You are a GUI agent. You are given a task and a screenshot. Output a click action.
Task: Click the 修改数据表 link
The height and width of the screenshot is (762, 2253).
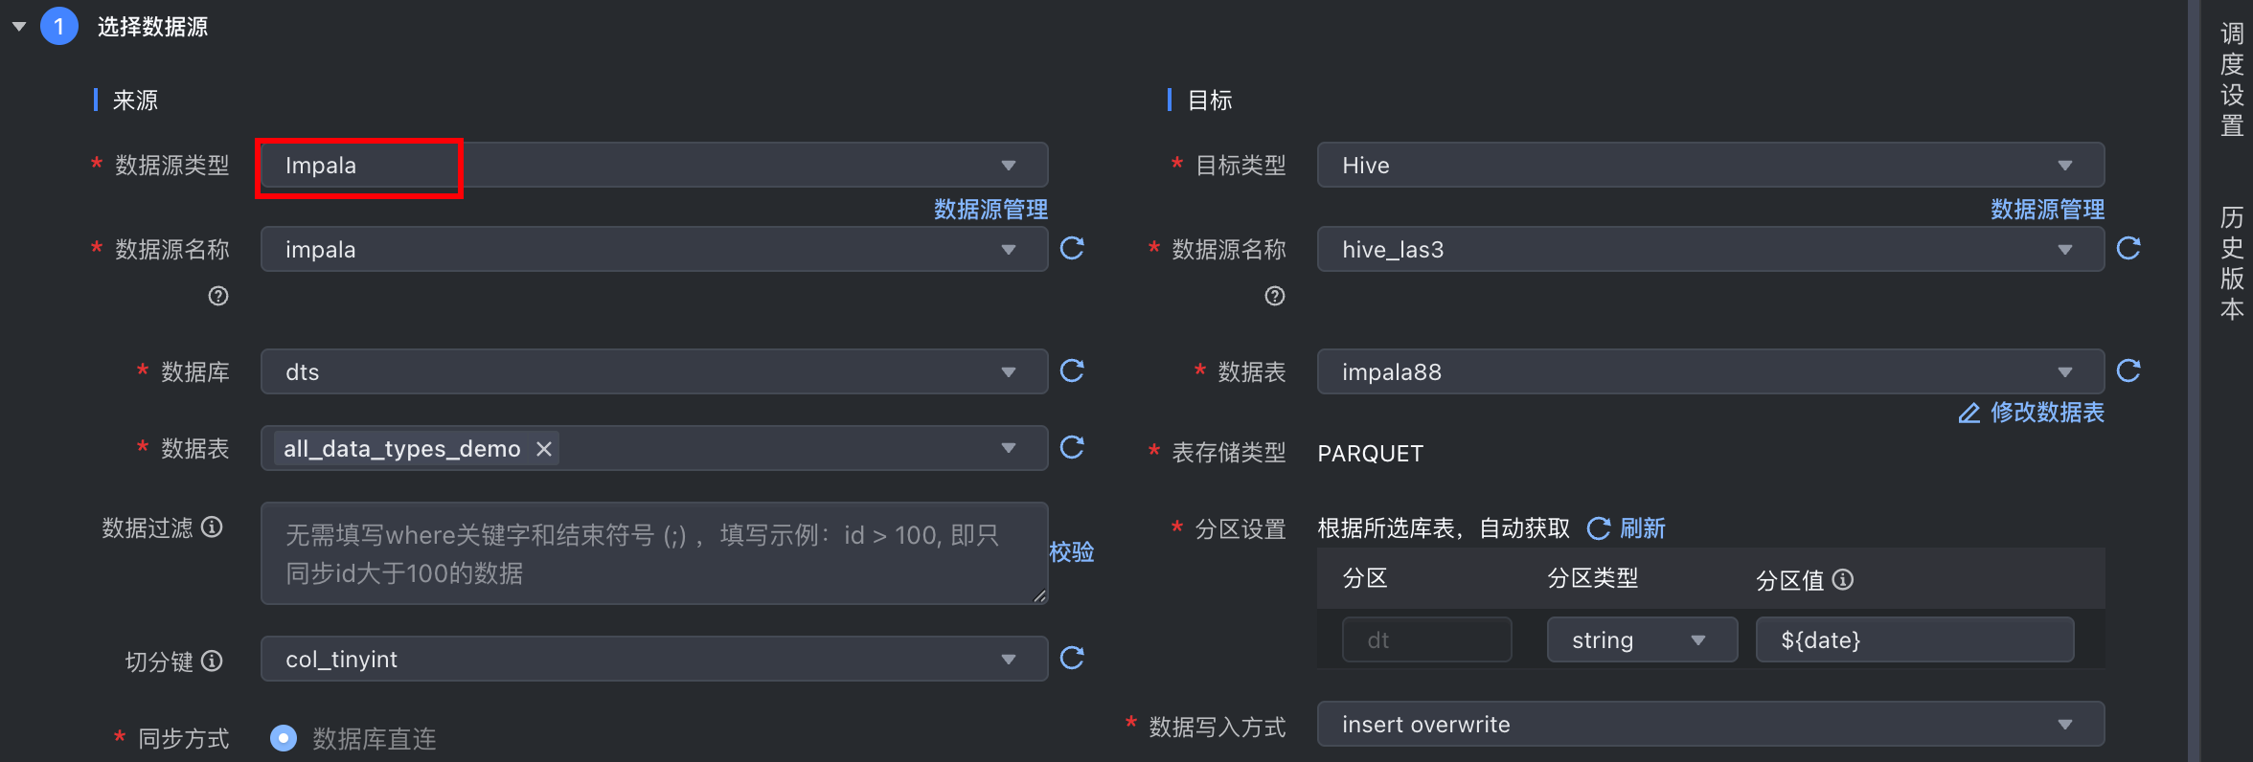2033,413
